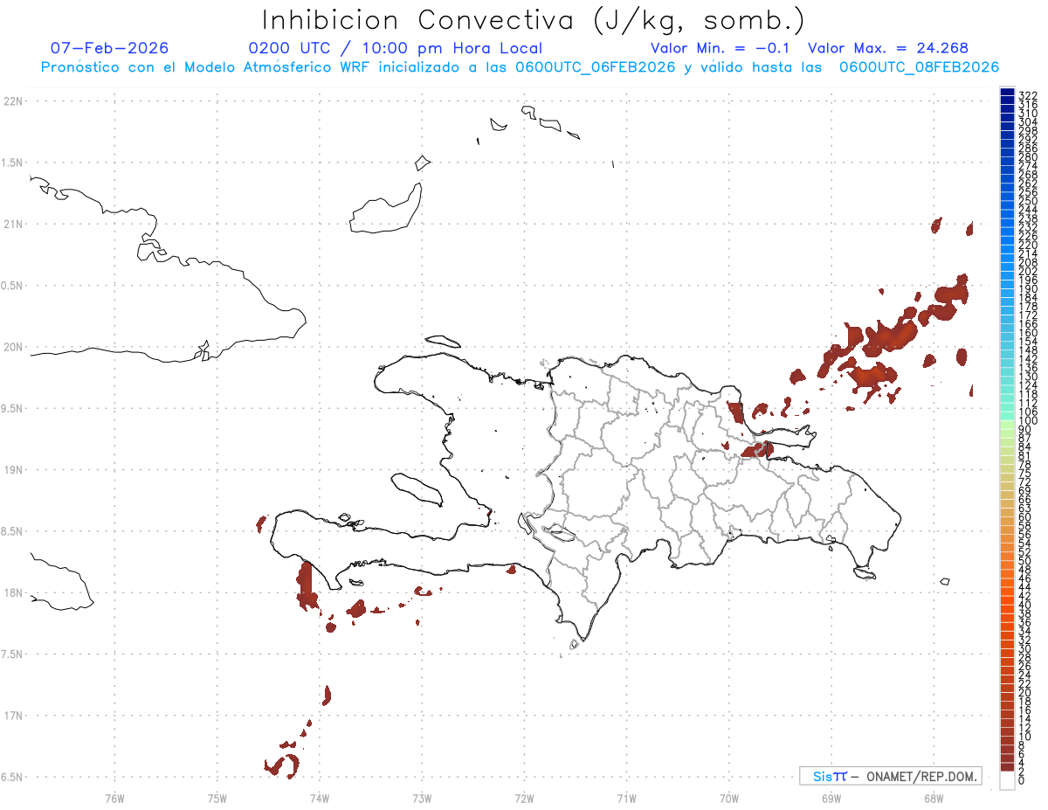This screenshot has height=810, width=1048.
Task: Click the '20' colorbar value label
Action: click(x=1025, y=692)
